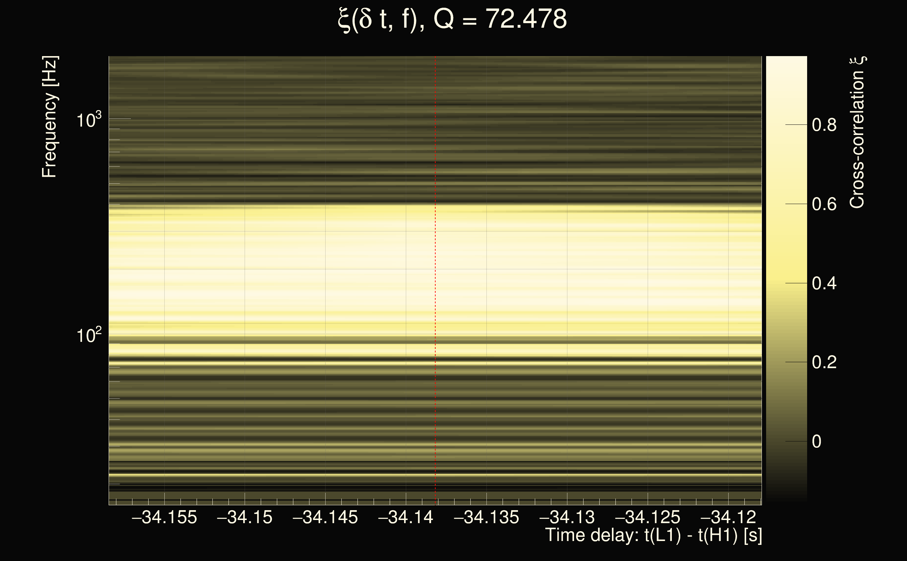Click the 10^3 frequency tick label
Viewport: 907px width, 561px height.
[89, 120]
